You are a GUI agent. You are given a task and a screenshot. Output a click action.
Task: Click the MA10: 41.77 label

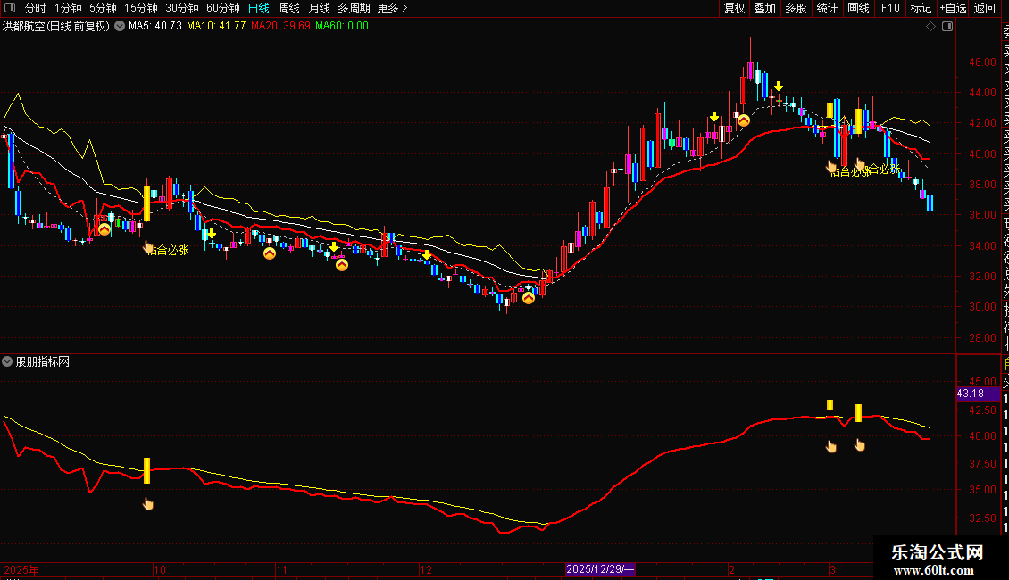(216, 27)
